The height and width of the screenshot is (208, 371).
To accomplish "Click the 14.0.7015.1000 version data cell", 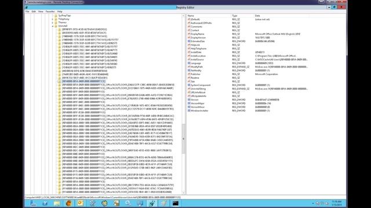I will tap(262, 38).
